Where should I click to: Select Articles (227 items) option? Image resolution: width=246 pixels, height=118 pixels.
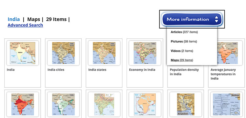184,32
